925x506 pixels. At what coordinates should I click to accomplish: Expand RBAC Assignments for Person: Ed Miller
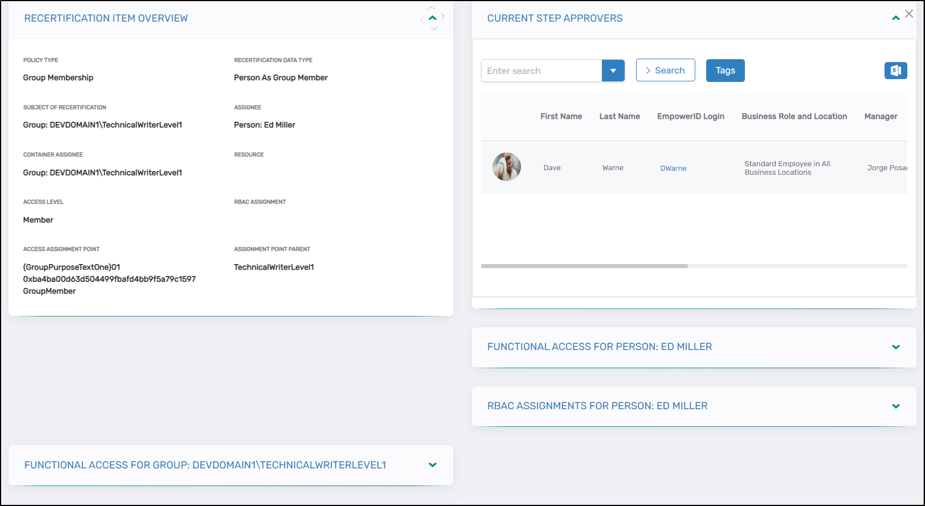tap(895, 406)
